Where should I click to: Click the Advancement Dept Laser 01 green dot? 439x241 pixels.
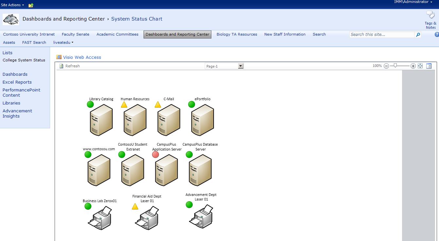(x=189, y=205)
